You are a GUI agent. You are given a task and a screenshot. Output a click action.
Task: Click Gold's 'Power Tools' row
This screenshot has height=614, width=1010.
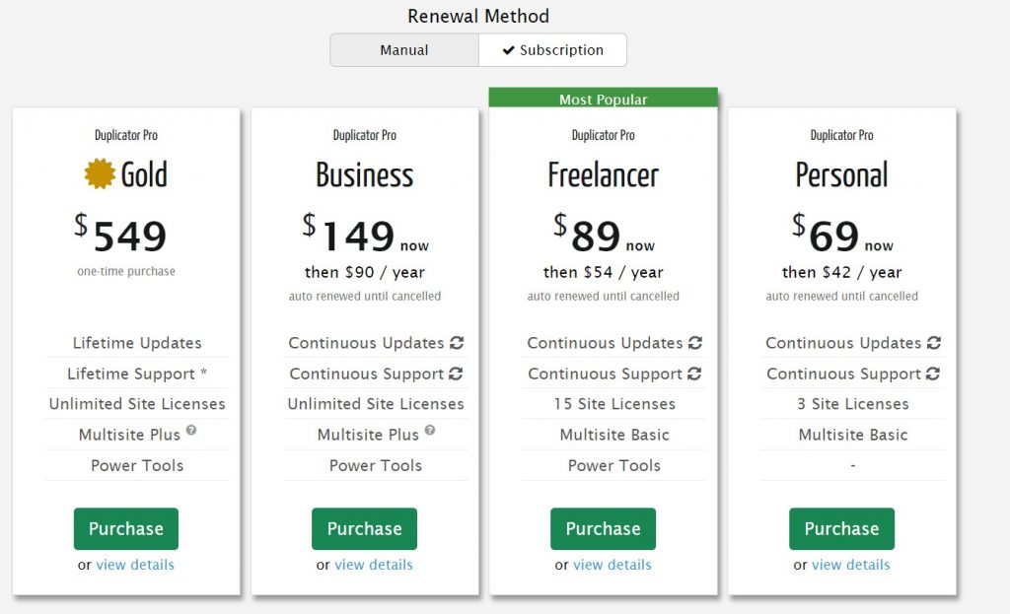137,466
